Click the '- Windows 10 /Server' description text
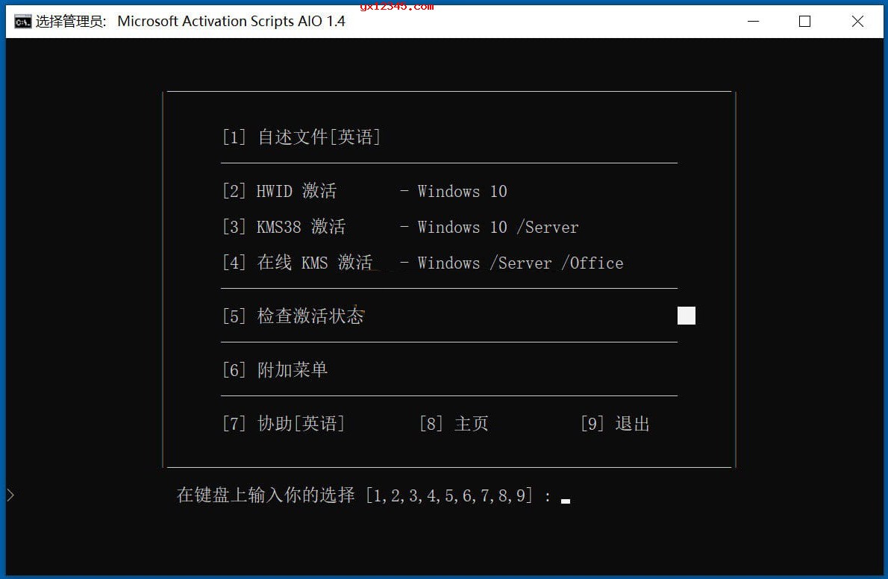888x579 pixels. tap(490, 227)
